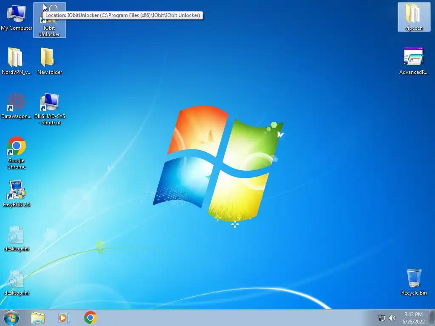The image size is (435, 326).
Task: Open the Windows Start menu orb
Action: pyautogui.click(x=11, y=318)
